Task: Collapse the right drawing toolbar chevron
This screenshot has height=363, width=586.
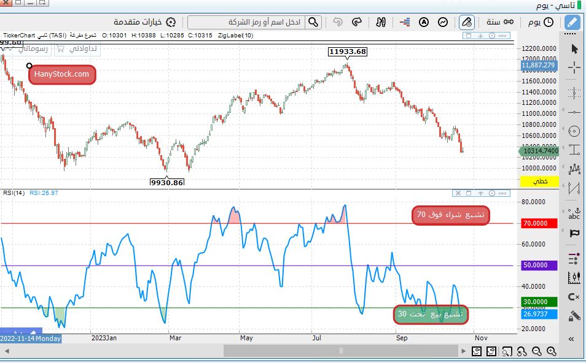Action: coord(572,338)
